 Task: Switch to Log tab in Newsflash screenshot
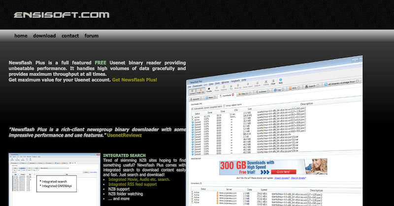pyautogui.click(x=279, y=90)
